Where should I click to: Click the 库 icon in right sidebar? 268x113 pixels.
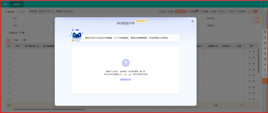265,43
